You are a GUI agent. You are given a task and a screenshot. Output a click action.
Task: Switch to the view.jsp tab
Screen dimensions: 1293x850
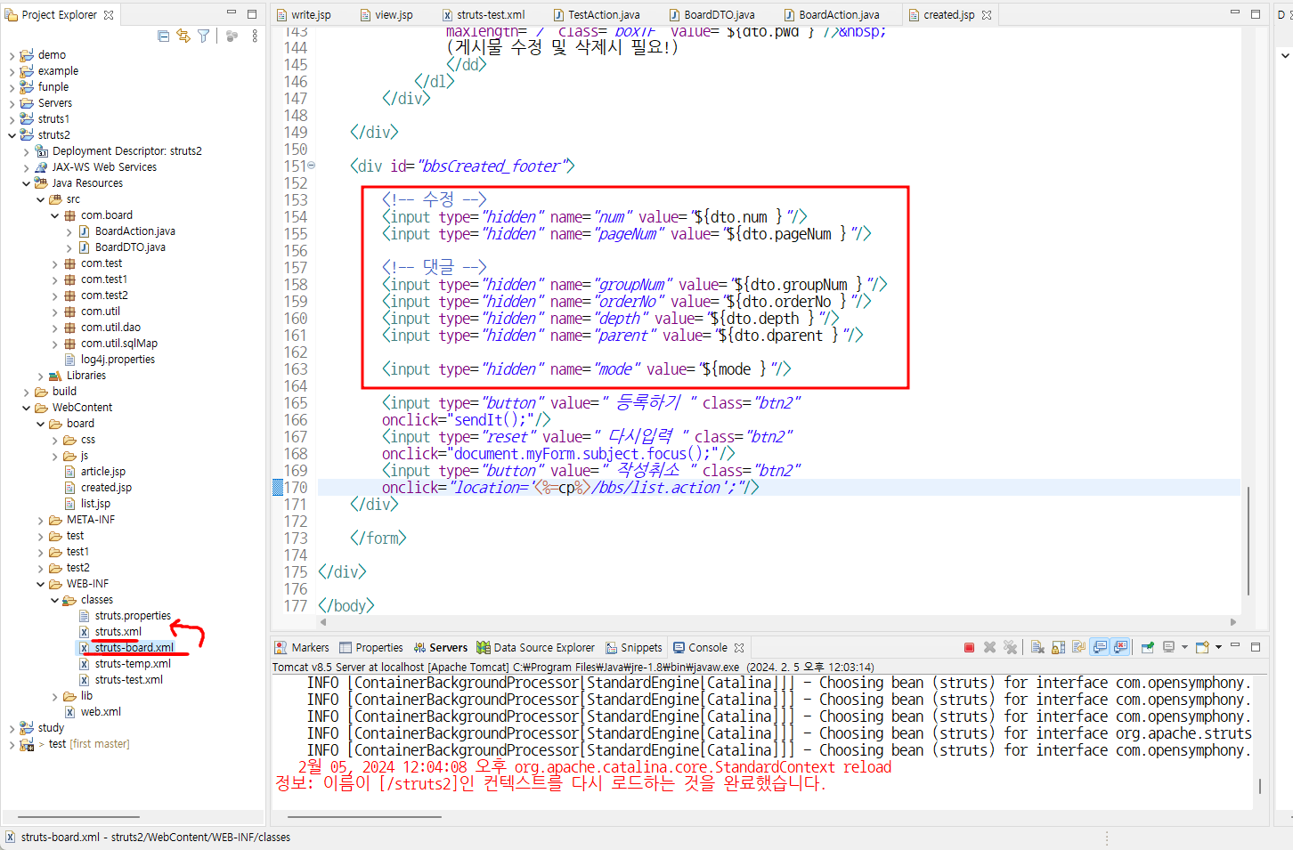coord(386,15)
